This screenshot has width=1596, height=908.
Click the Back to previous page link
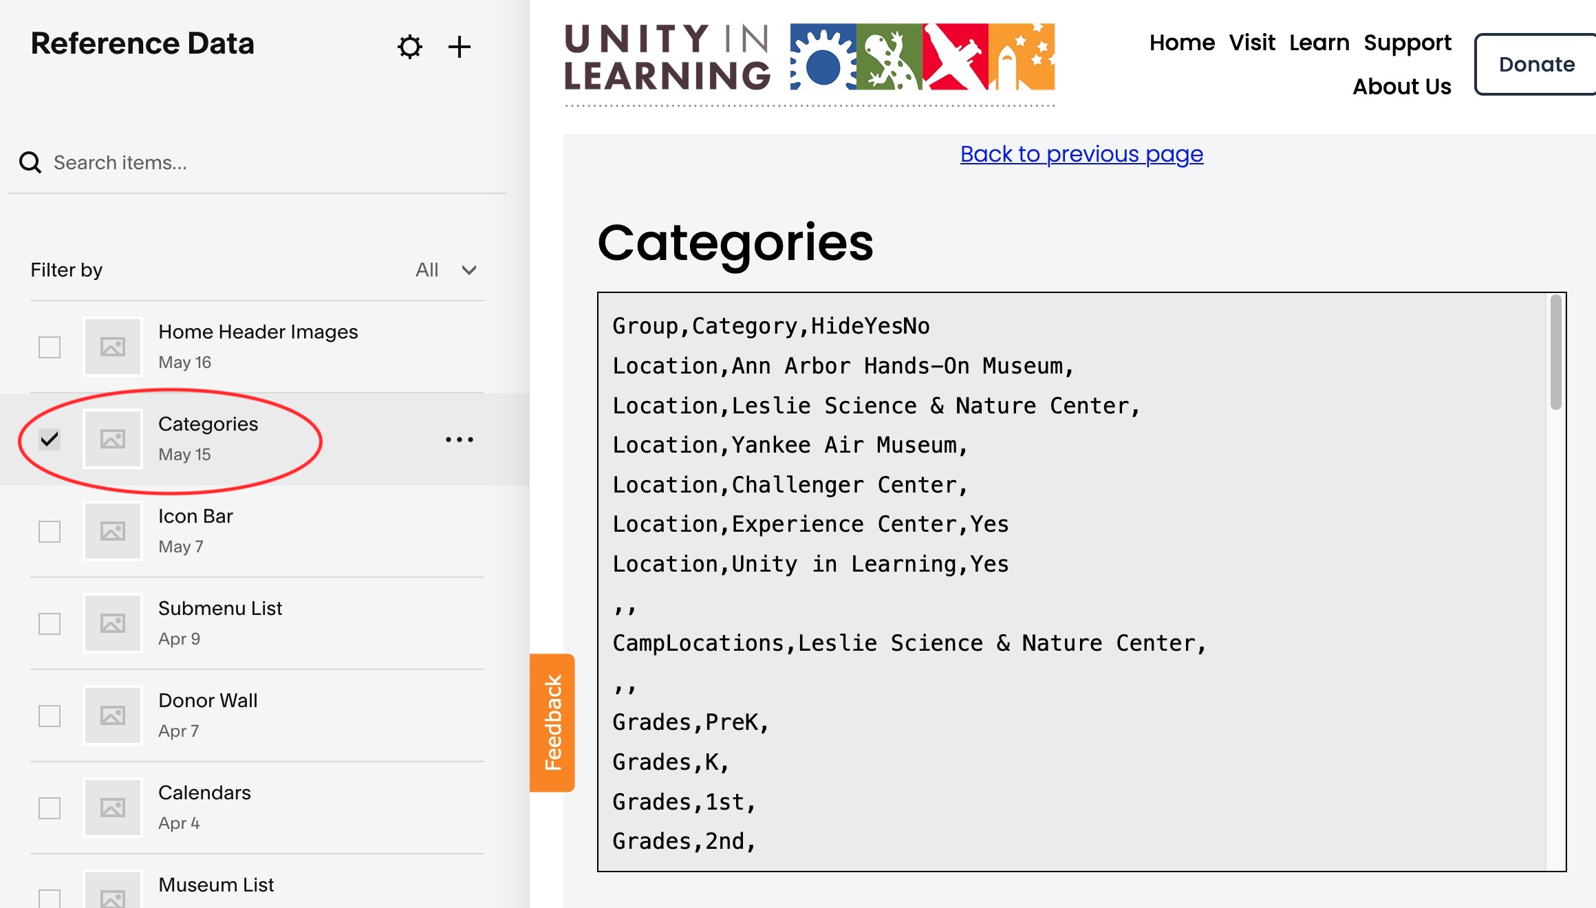[1082, 153]
